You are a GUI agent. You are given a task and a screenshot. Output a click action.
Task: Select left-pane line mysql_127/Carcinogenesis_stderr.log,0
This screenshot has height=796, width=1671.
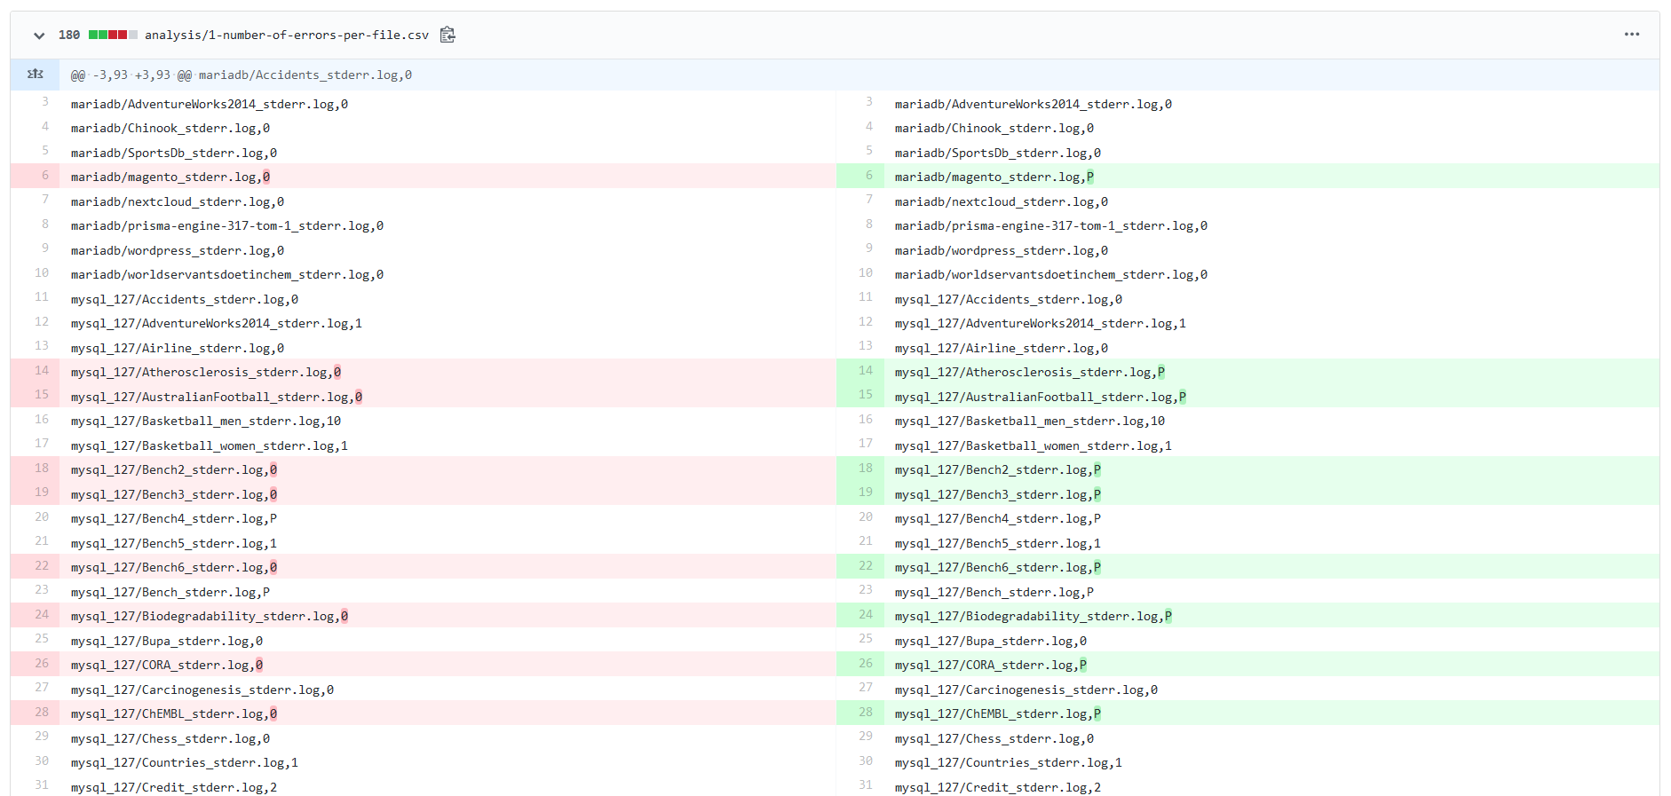coord(202,690)
